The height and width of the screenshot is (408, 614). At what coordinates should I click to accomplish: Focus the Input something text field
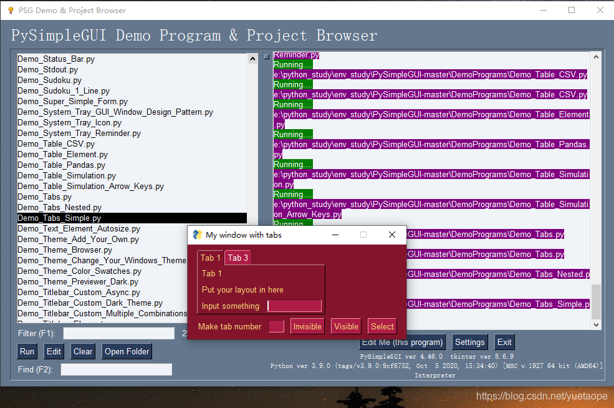pos(294,306)
